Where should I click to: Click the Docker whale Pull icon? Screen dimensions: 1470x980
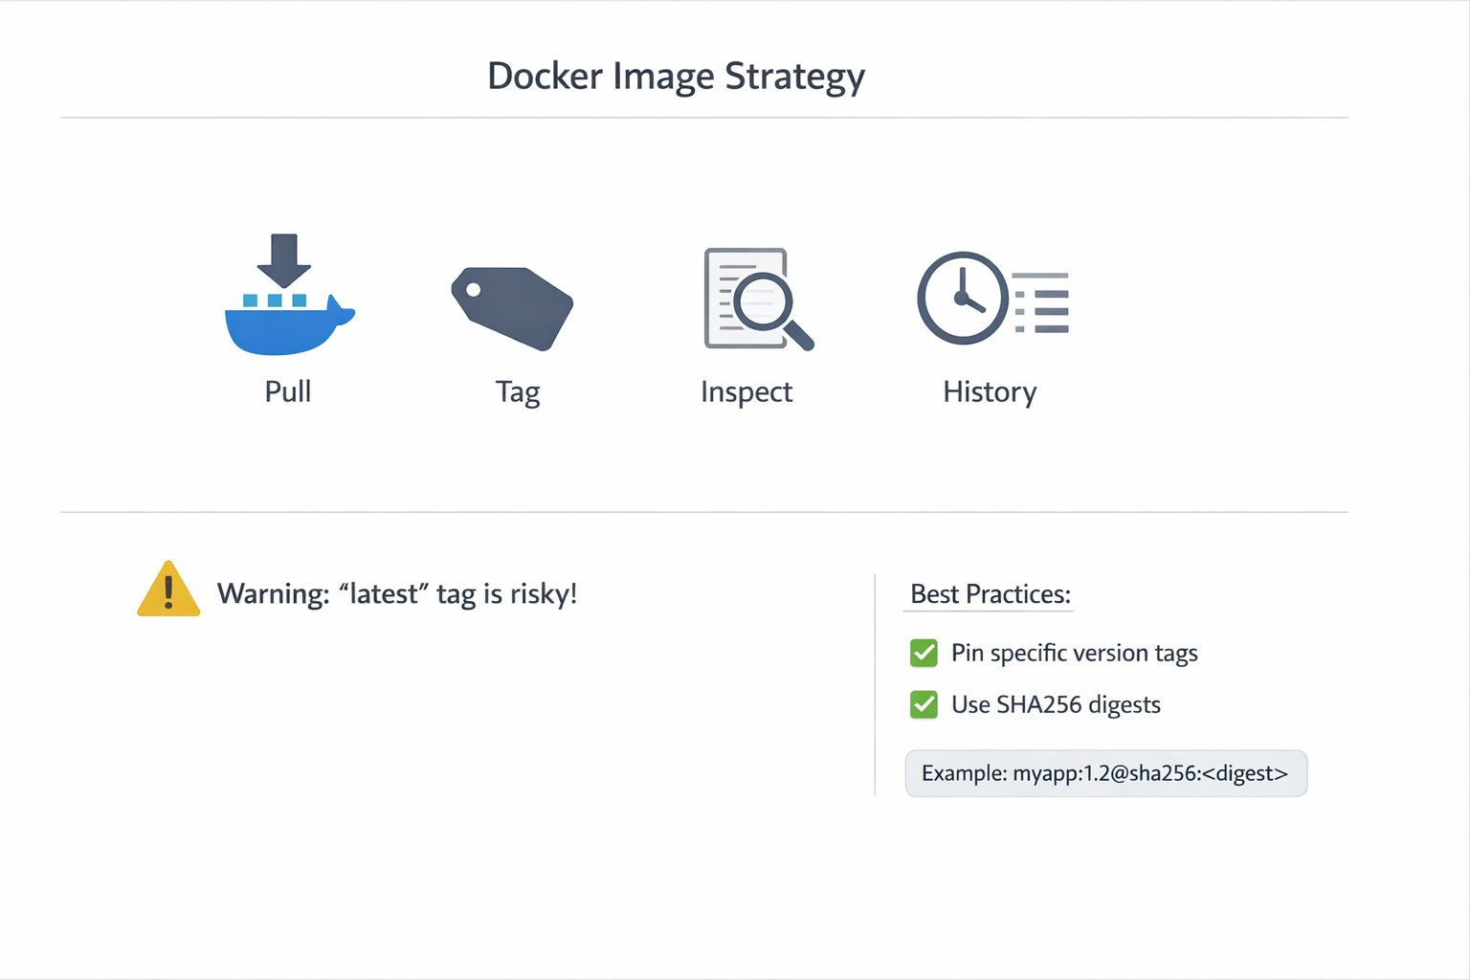coord(289,294)
